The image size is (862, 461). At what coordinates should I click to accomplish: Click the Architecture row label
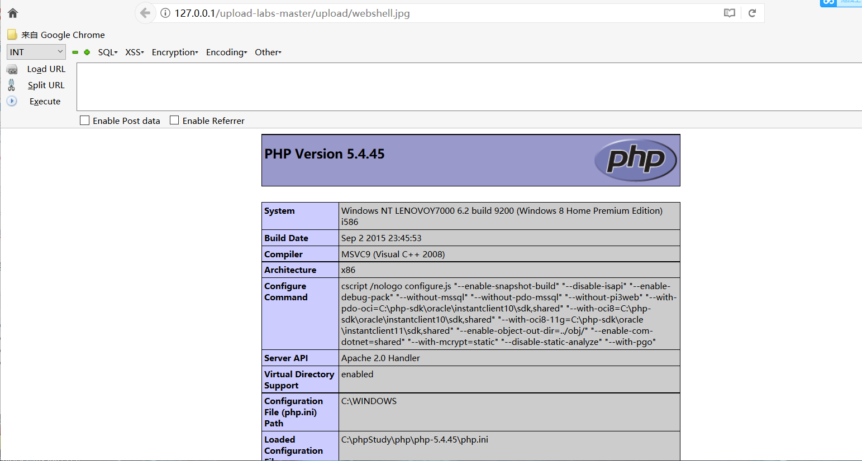coord(290,270)
